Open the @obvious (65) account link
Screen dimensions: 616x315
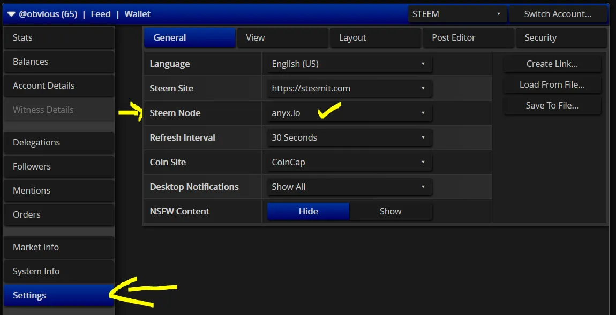[48, 14]
